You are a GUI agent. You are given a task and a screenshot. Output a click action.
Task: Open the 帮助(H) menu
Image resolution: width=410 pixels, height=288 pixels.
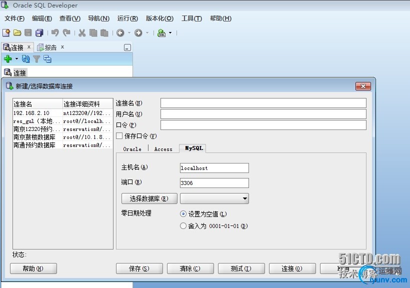[220, 18]
